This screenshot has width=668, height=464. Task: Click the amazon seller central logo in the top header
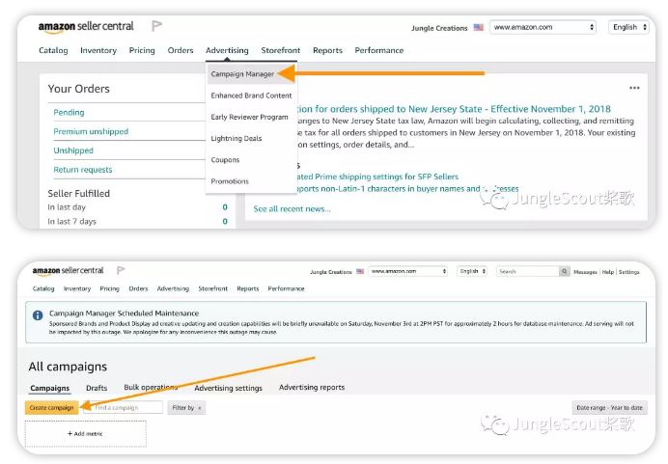tap(86, 26)
